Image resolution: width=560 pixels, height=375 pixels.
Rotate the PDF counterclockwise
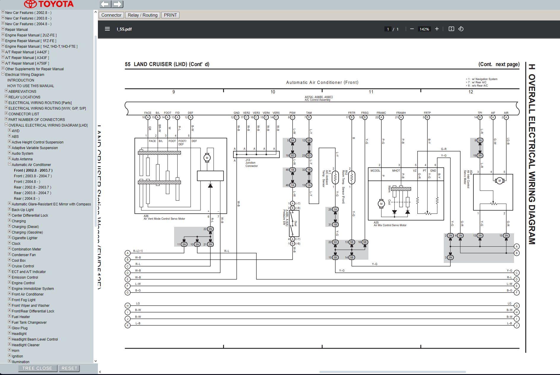pos(461,29)
